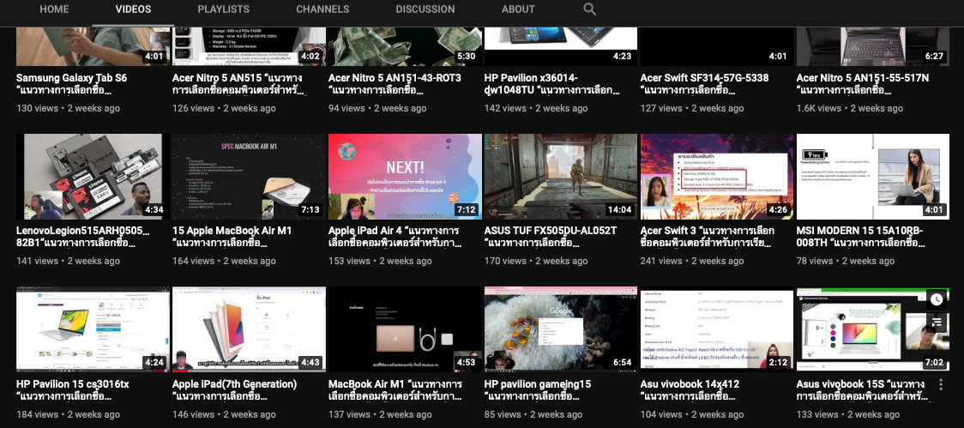964x428 pixels.
Task: Click Watch Later clock on Asus vivobook 15S thumbnail
Action: tap(937, 300)
